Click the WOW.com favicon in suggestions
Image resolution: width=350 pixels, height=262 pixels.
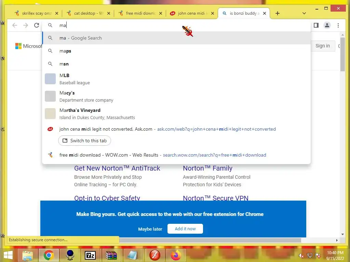51,155
